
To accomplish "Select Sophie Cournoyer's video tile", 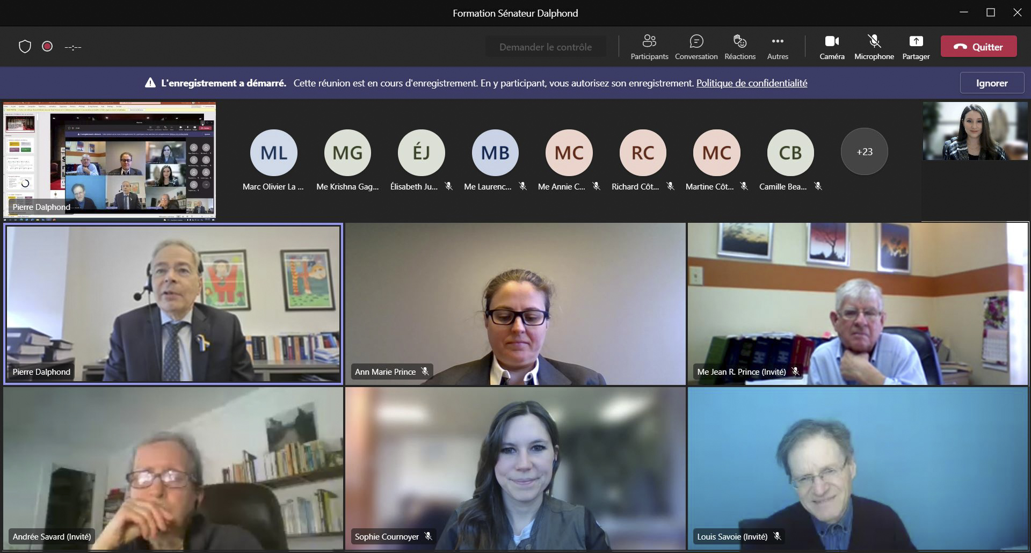I will click(x=515, y=468).
